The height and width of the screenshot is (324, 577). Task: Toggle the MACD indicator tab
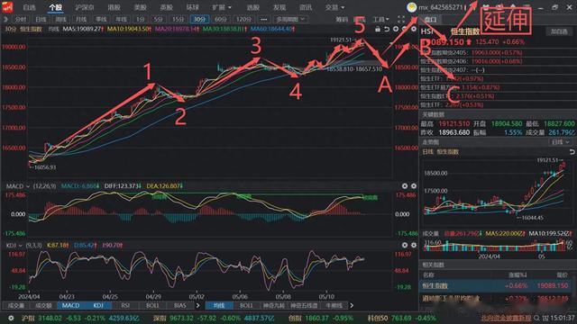pos(70,305)
